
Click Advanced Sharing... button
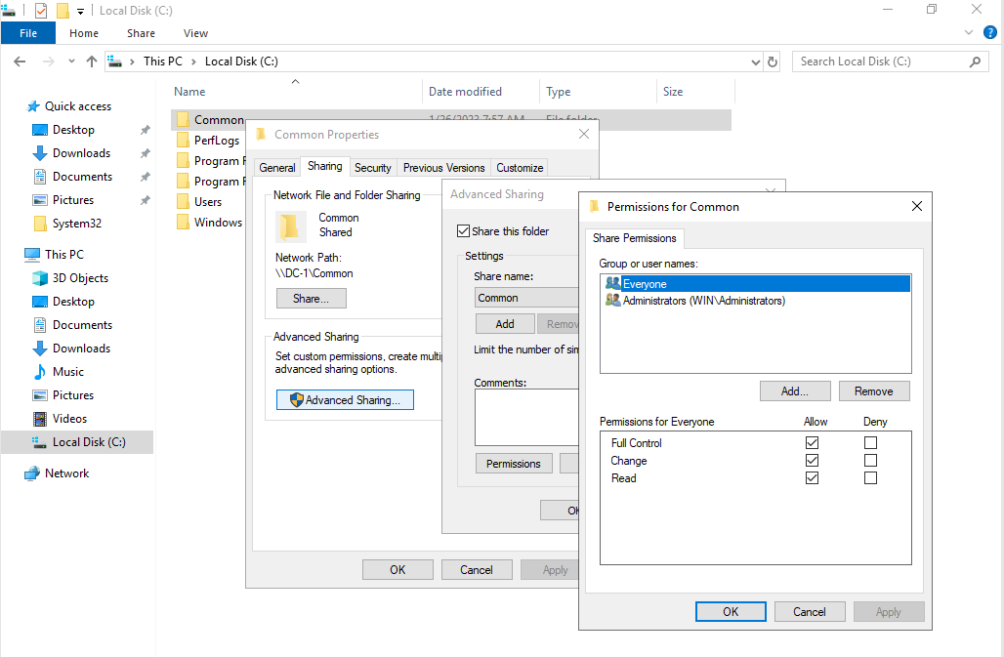coord(345,400)
